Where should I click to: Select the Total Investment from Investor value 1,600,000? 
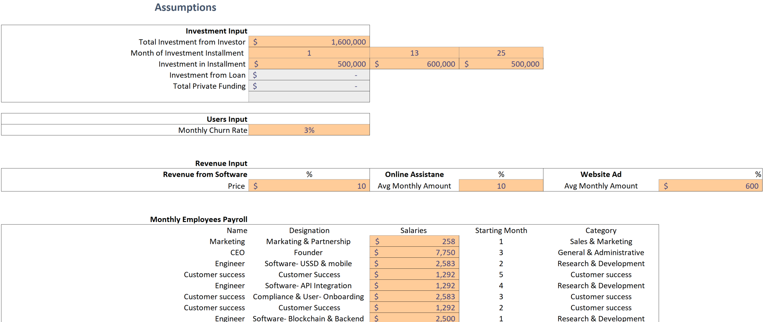(x=309, y=42)
